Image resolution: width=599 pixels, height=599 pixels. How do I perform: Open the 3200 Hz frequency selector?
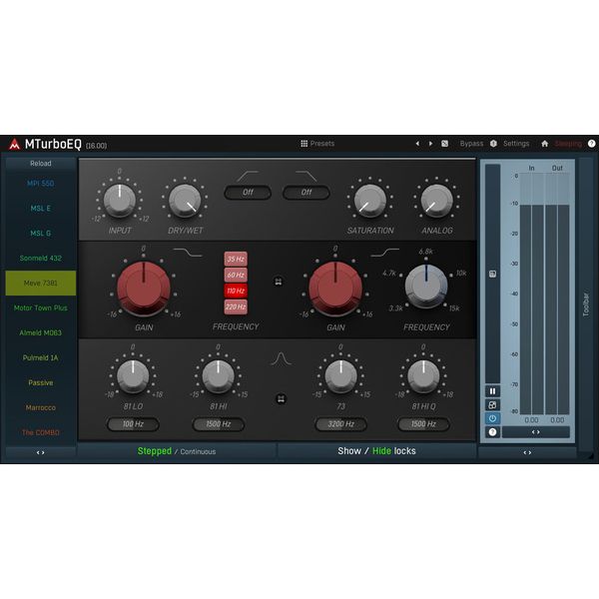340,424
